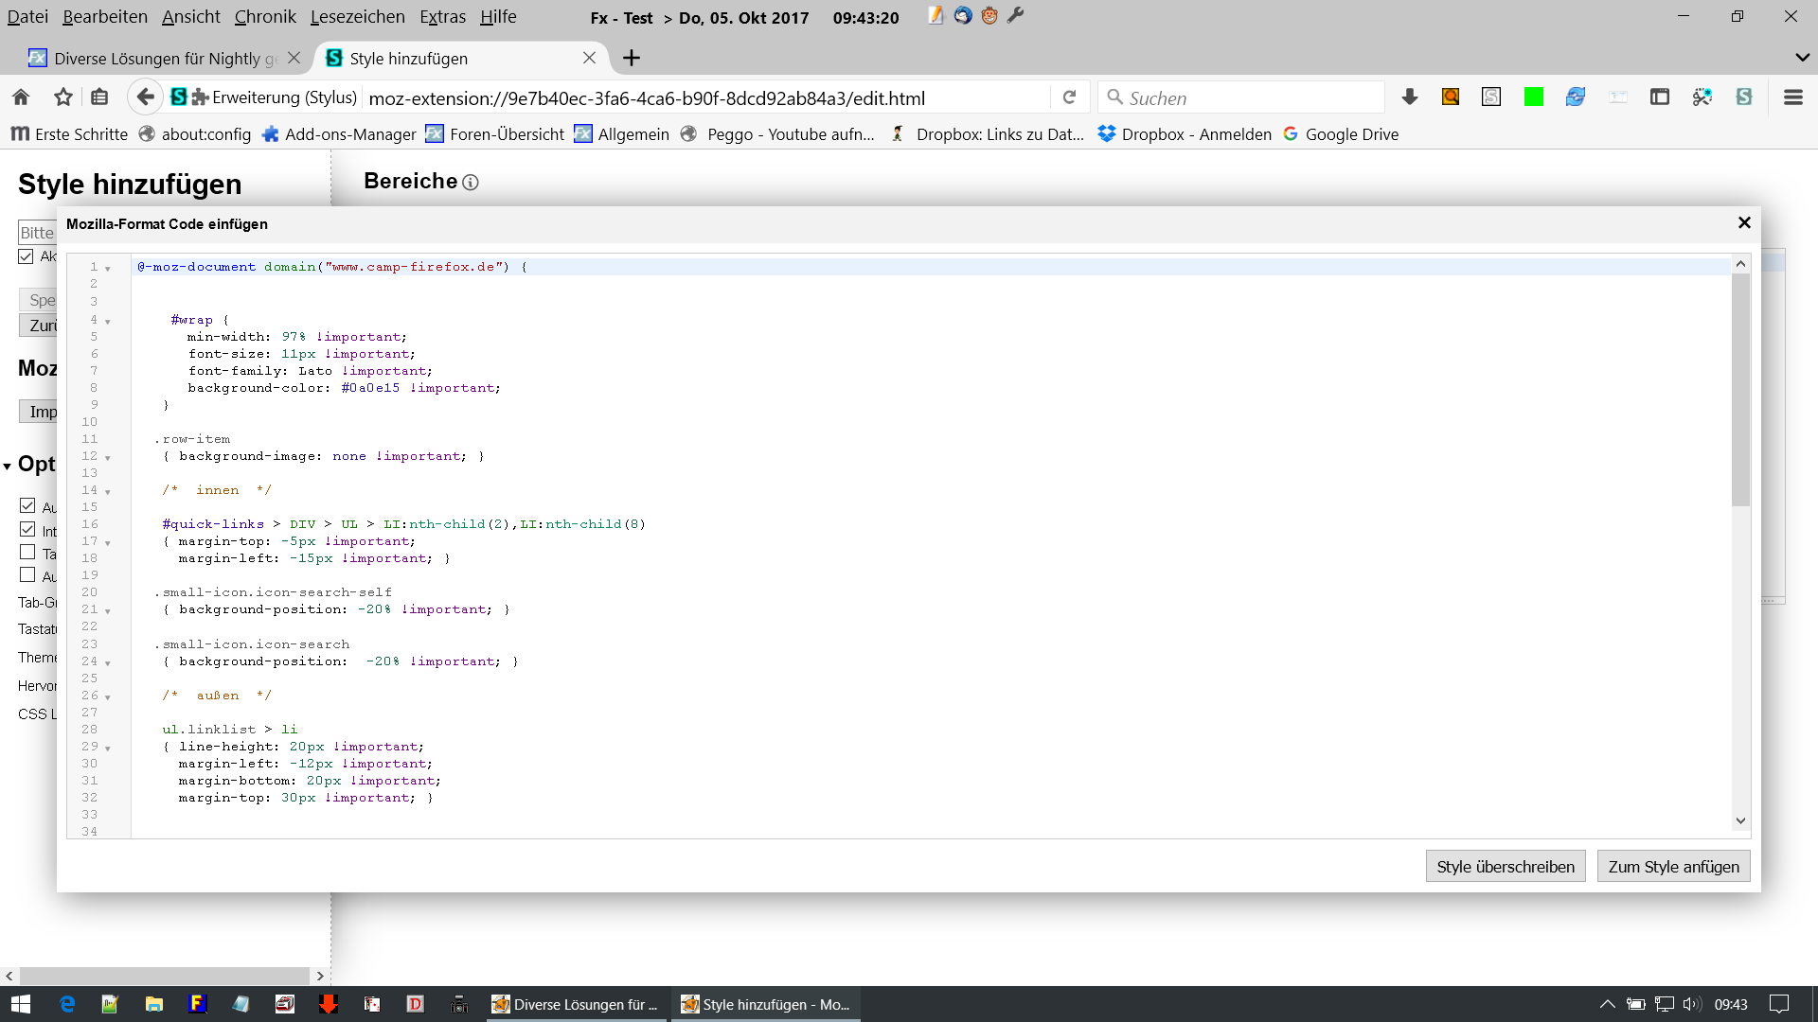Click the back arrow navigation button
The image size is (1818, 1022).
[x=145, y=97]
